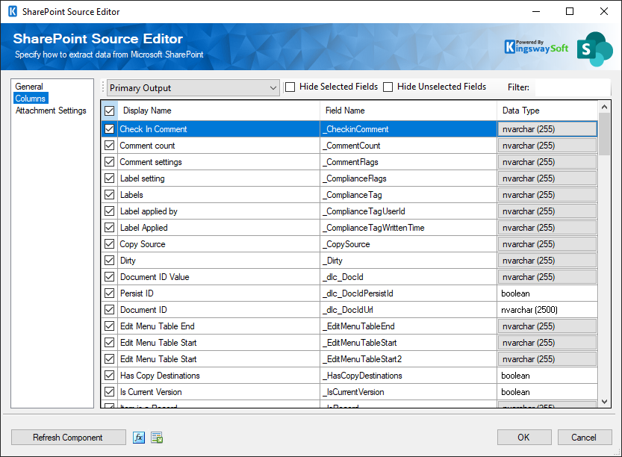Click the Filter text field
The height and width of the screenshot is (457, 622).
click(573, 87)
